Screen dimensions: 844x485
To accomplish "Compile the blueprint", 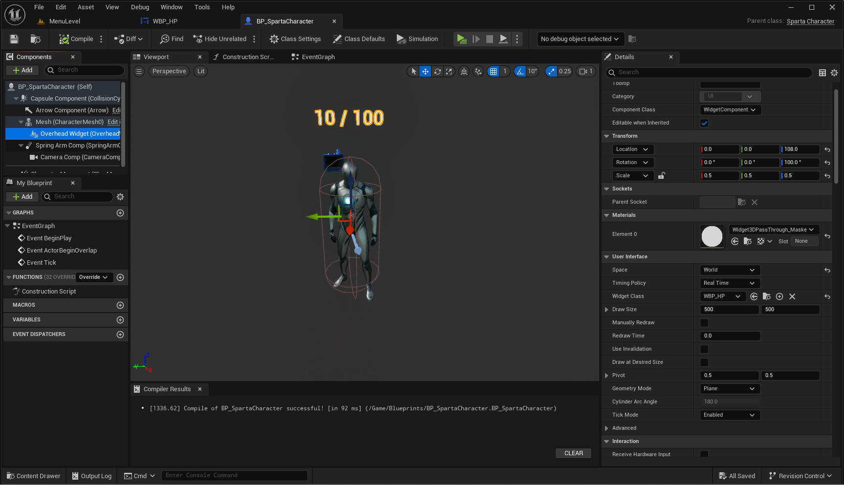I will (76, 39).
